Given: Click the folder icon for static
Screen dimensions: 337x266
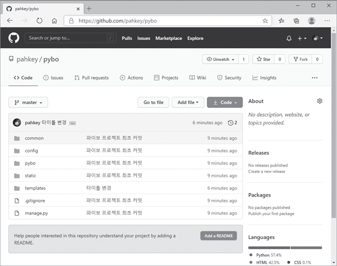Looking at the screenshot, I should (x=17, y=176).
